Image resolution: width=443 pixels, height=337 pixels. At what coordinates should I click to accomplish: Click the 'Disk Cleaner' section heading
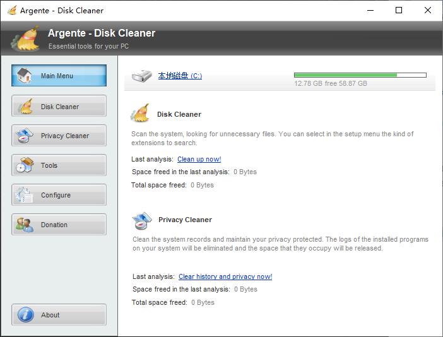[179, 114]
